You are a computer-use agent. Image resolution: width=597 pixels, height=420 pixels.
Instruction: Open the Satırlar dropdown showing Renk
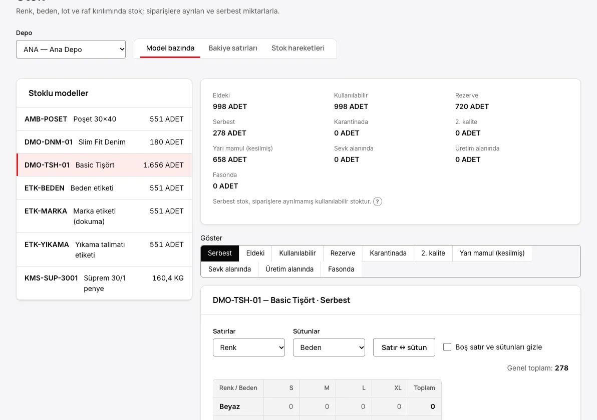[248, 347]
